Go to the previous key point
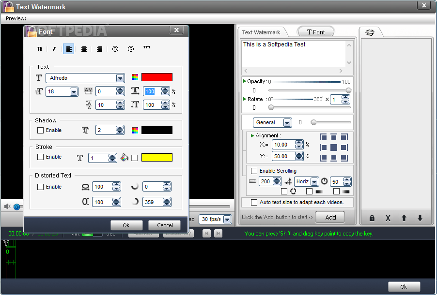 coord(206,233)
